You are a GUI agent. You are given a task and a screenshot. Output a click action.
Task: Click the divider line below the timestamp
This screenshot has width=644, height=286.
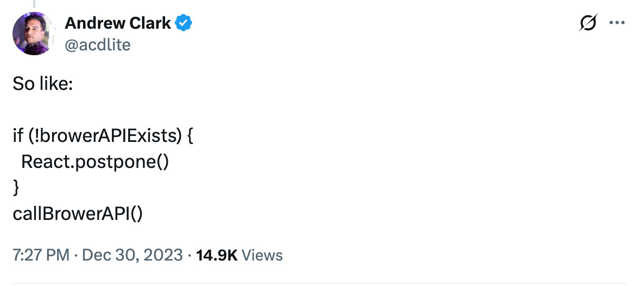[320, 283]
